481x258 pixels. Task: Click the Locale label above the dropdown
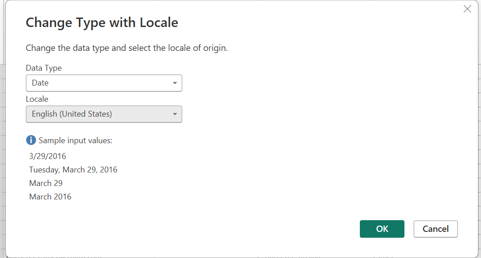click(37, 99)
